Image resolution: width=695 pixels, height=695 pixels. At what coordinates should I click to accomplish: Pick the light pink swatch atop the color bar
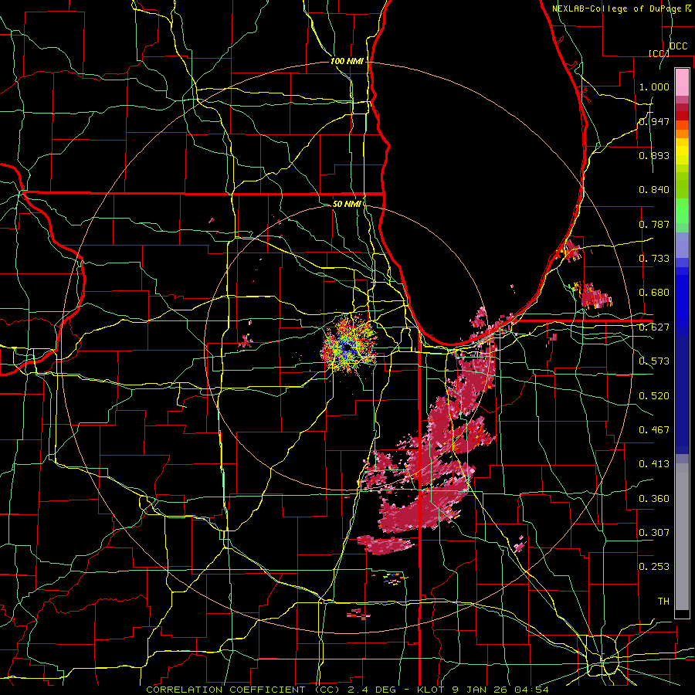(682, 82)
